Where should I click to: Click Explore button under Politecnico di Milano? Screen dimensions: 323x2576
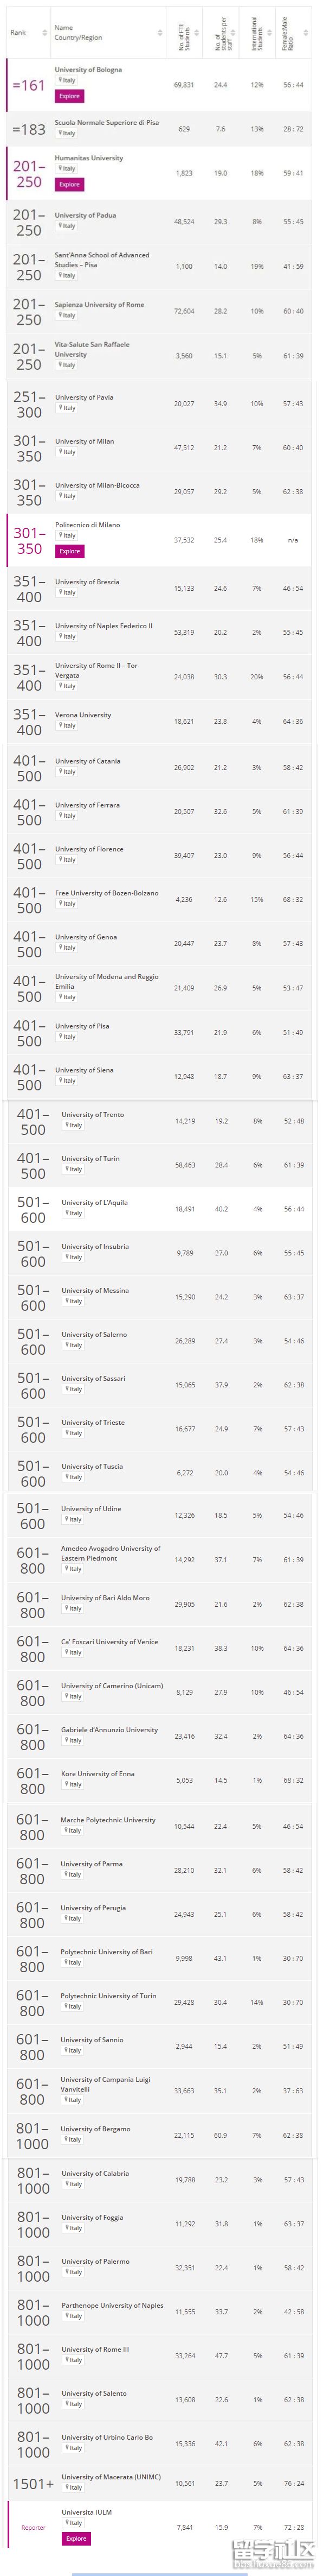(x=69, y=551)
